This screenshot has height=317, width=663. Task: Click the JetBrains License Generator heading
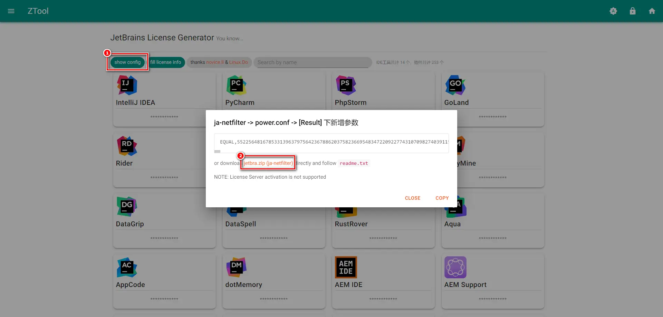point(162,38)
